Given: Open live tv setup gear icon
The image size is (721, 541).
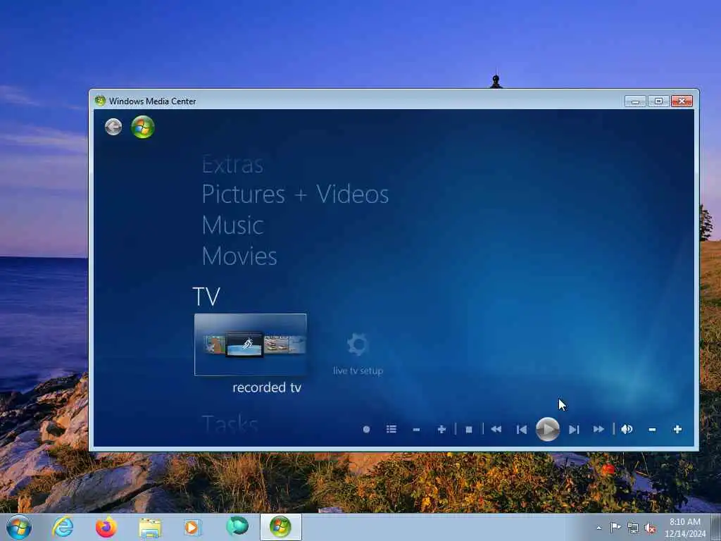Looking at the screenshot, I should pyautogui.click(x=358, y=344).
